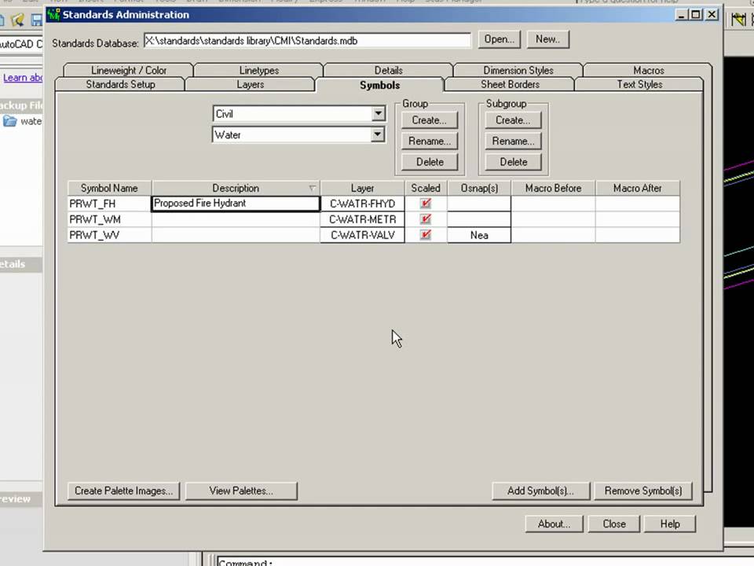Click the Symbol Name column header

[109, 188]
